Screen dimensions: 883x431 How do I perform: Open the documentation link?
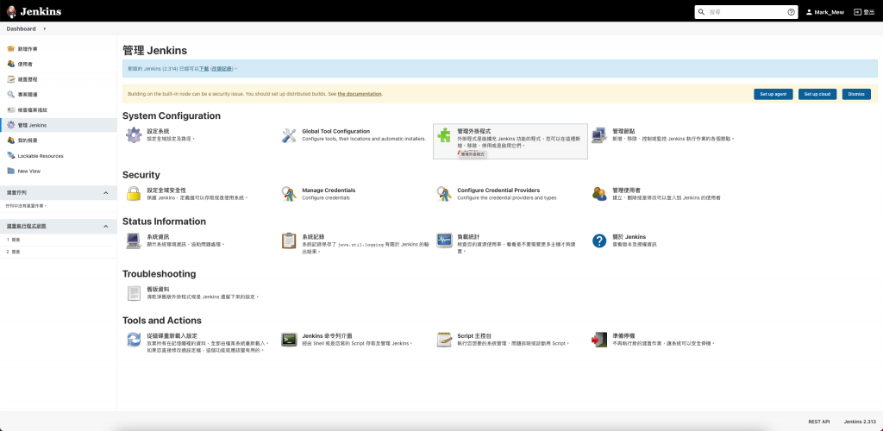(360, 94)
